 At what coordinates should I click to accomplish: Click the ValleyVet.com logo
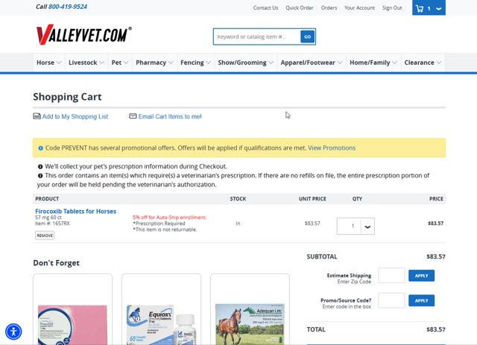(83, 34)
